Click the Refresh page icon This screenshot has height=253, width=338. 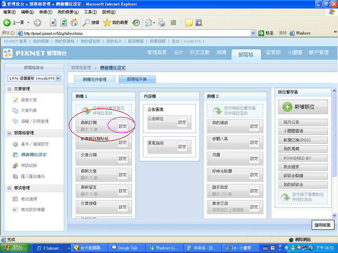click(x=64, y=22)
